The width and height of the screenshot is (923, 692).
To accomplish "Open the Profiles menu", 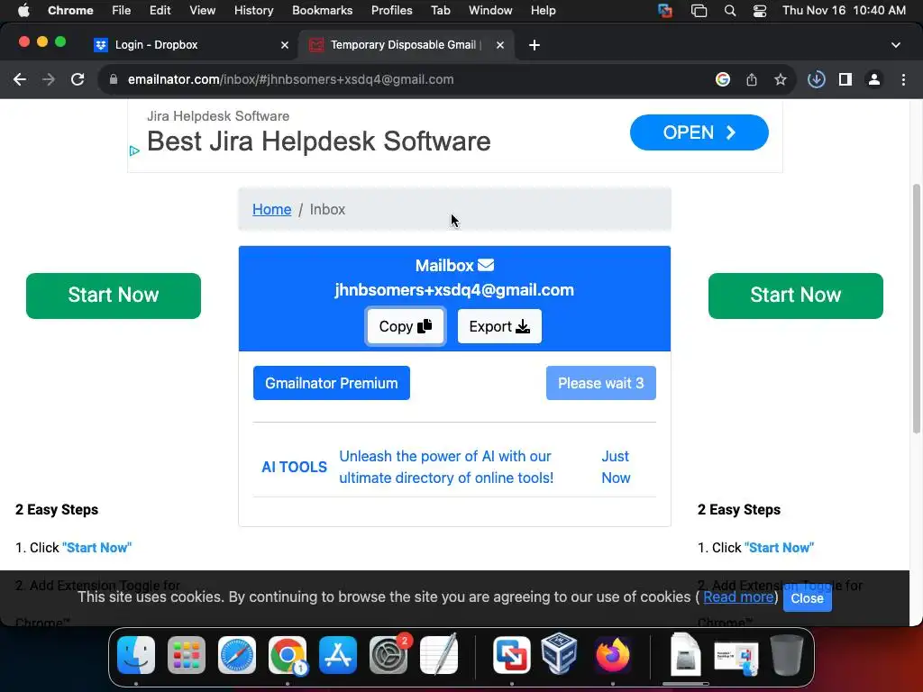I will tap(391, 11).
